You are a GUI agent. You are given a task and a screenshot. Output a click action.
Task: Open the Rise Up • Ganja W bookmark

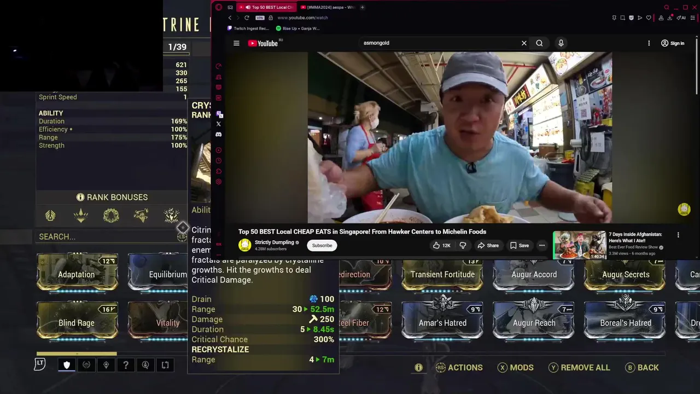(x=297, y=28)
